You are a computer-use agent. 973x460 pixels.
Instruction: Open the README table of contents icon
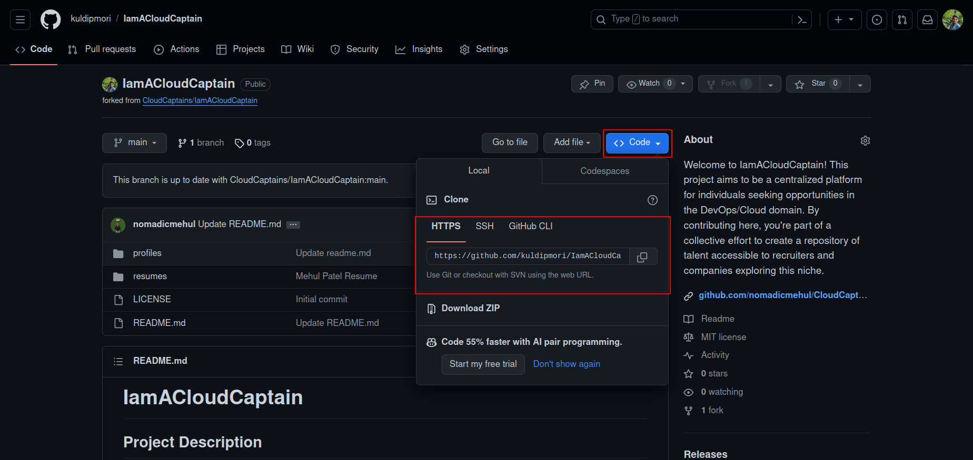click(118, 361)
